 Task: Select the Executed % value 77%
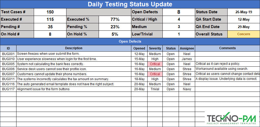pyautogui.click(x=115, y=19)
